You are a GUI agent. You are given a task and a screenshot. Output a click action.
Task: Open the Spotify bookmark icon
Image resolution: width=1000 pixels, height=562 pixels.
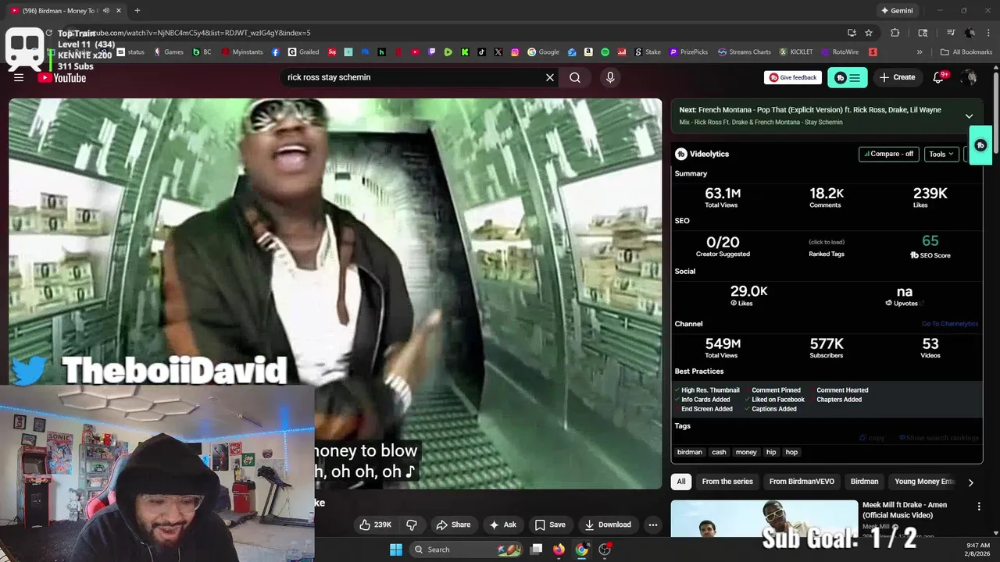click(605, 52)
